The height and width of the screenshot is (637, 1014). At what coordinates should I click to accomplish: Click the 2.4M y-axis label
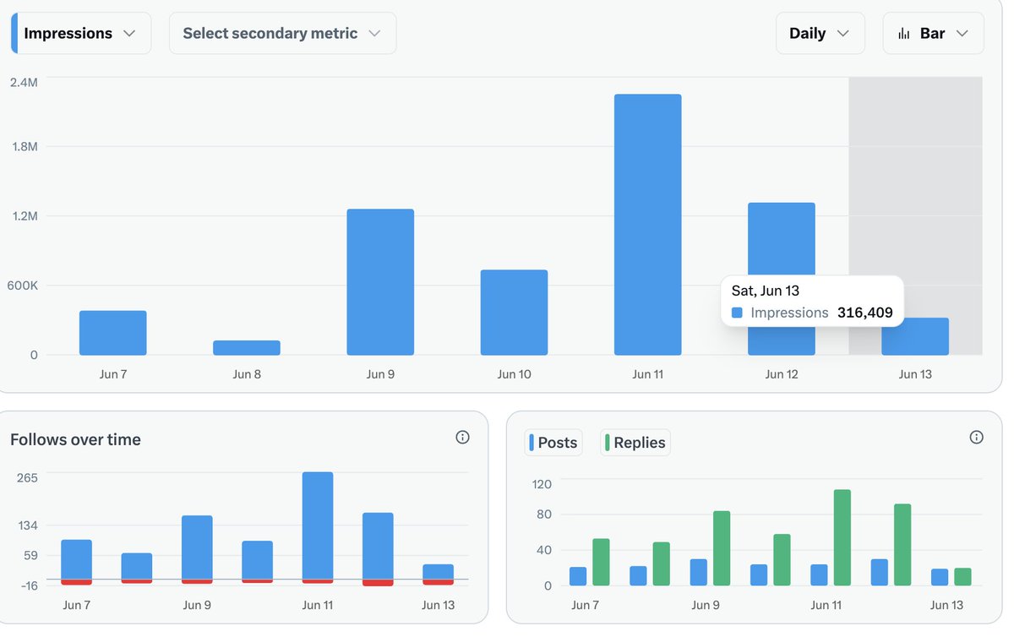(x=24, y=82)
